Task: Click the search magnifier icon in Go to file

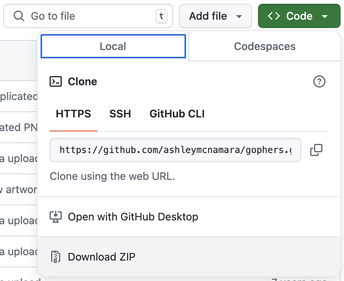Action: click(19, 16)
